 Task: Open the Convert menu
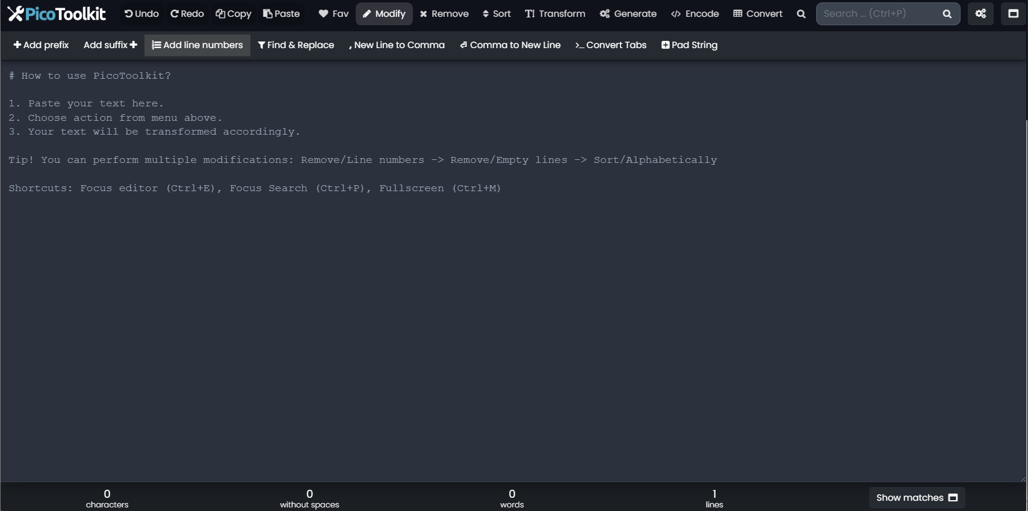758,13
